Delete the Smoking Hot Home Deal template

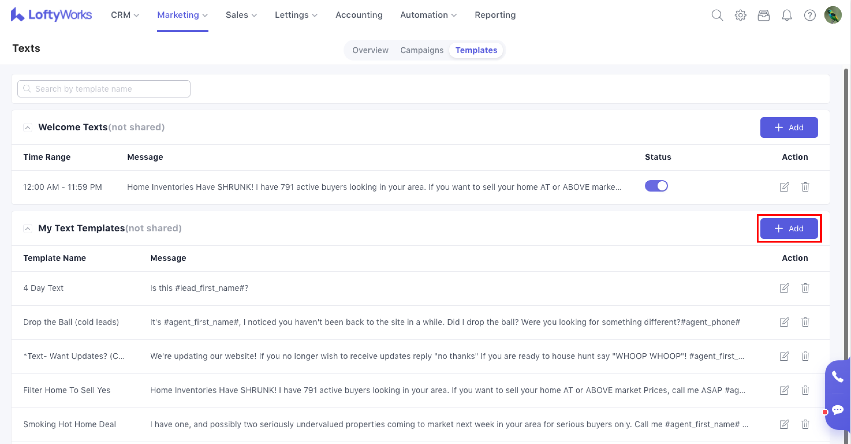click(x=805, y=424)
